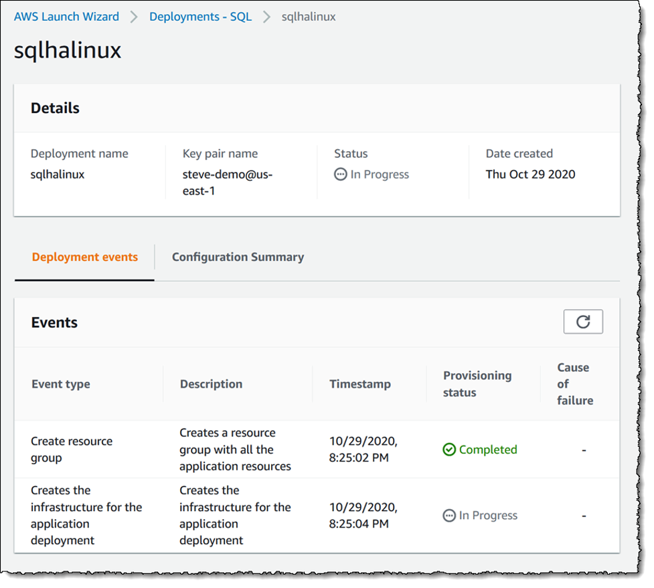Click the Key pair name label
The image size is (654, 588).
point(220,153)
